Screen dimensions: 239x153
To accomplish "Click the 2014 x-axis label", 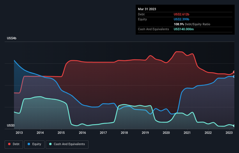I will [40, 133].
